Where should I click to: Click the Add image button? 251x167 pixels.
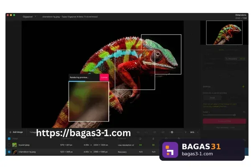(16, 132)
